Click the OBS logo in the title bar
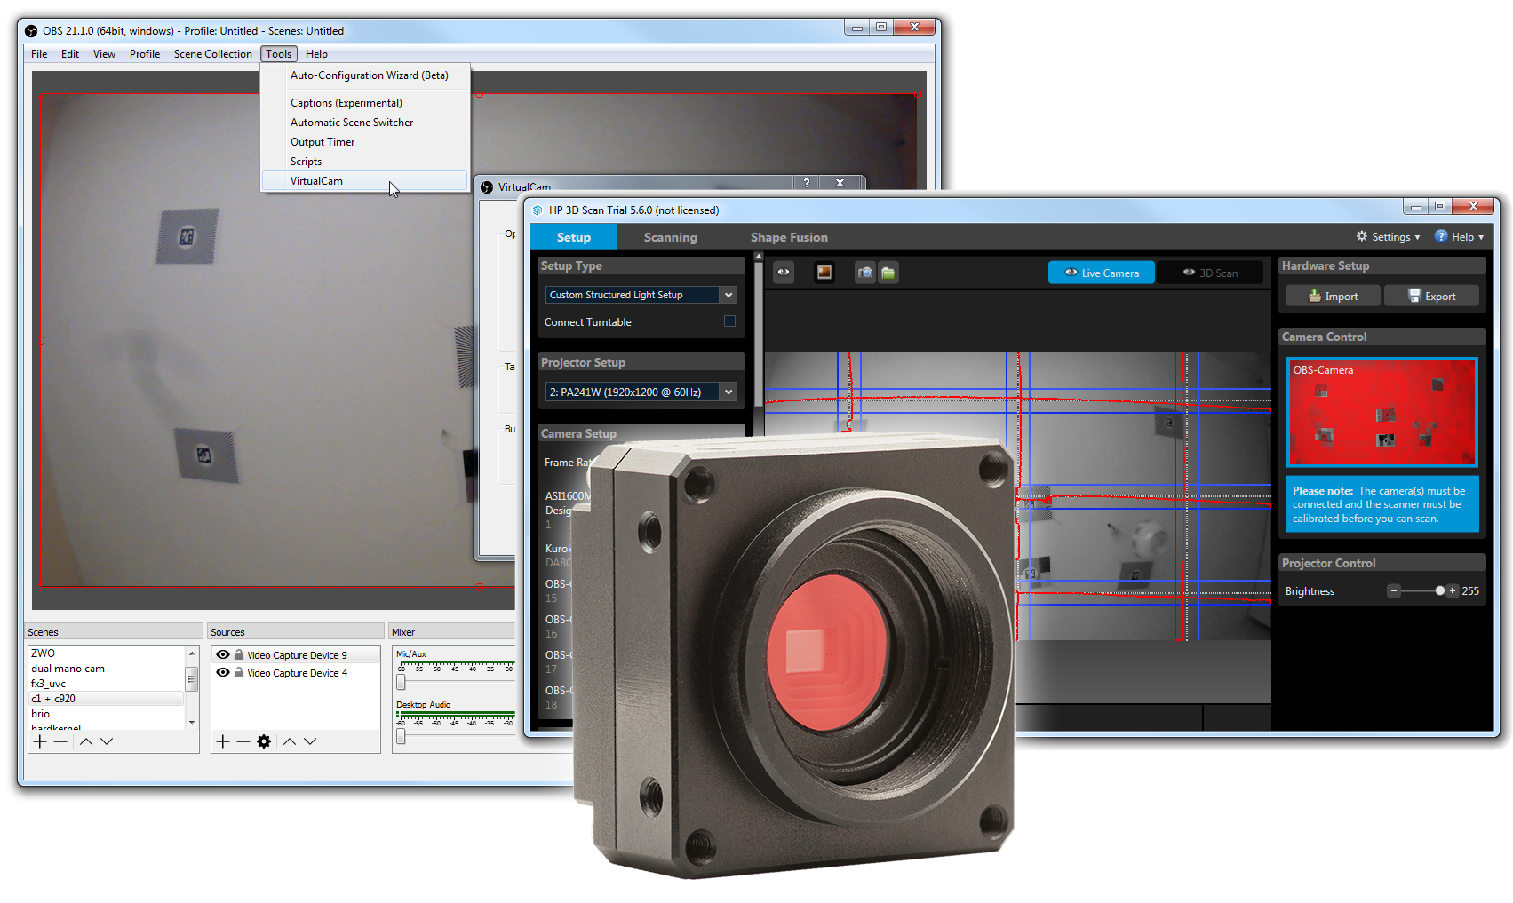 (x=31, y=30)
